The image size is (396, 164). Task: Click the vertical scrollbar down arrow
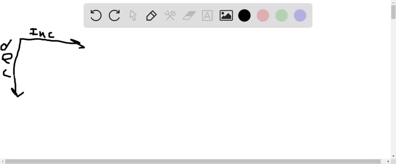coord(393,157)
